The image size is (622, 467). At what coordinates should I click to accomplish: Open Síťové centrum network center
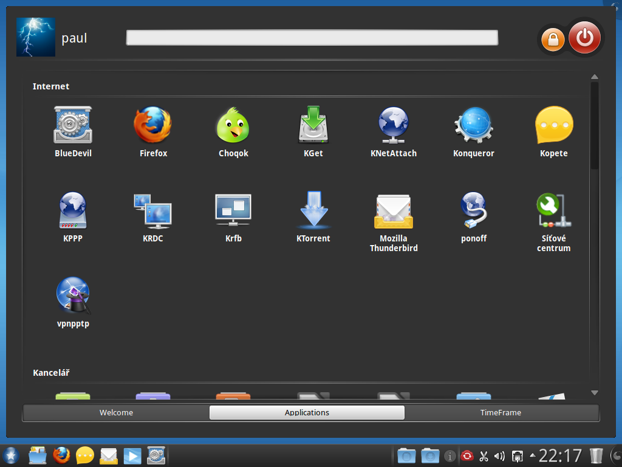(x=554, y=221)
